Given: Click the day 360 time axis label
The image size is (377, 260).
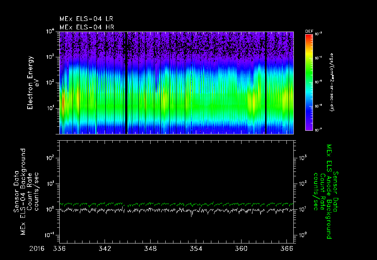Looking at the screenshot, I should (x=241, y=249).
